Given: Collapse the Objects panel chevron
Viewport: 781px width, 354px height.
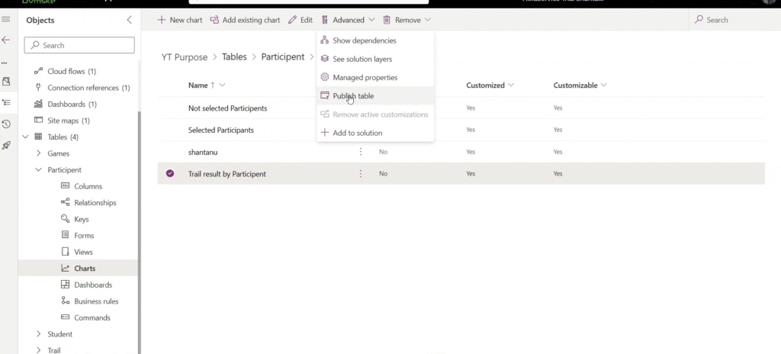Looking at the screenshot, I should [x=129, y=20].
